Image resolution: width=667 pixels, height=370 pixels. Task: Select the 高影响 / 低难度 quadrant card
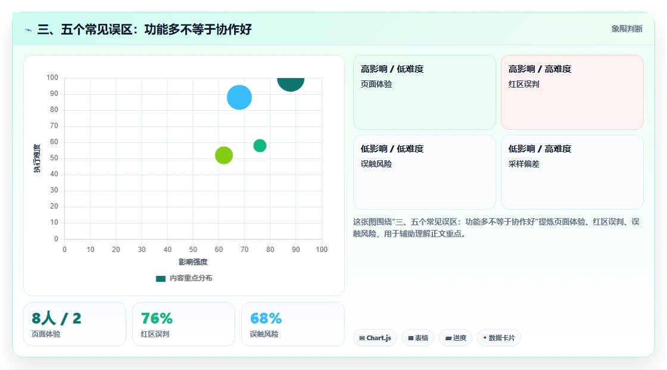coord(425,92)
